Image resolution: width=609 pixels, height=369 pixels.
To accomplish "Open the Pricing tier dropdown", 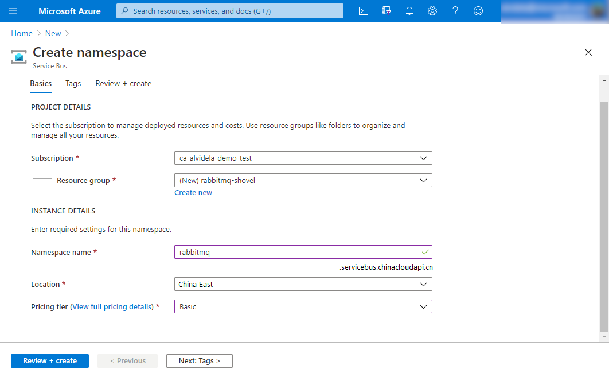I will tap(303, 306).
